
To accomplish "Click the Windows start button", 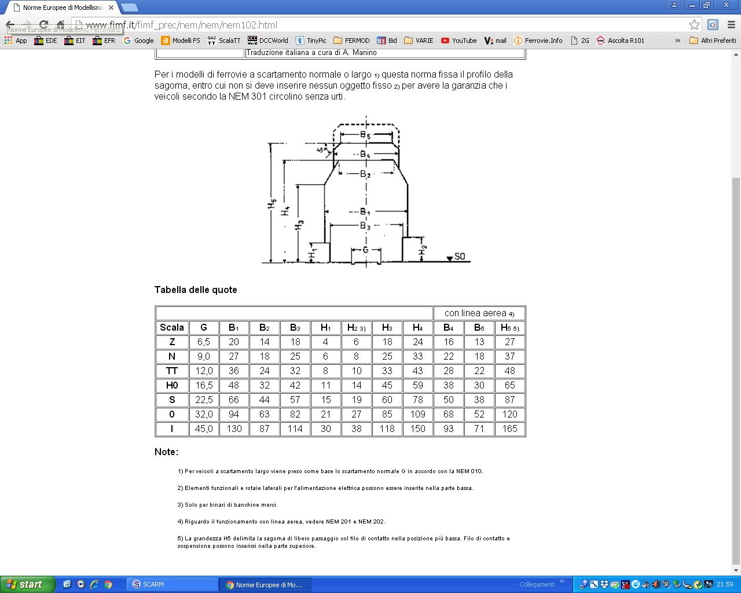I will (27, 584).
